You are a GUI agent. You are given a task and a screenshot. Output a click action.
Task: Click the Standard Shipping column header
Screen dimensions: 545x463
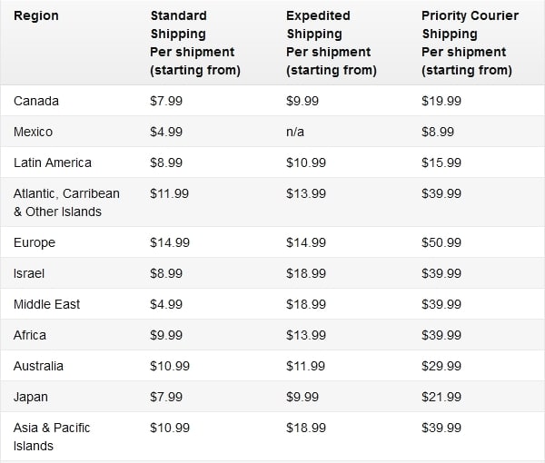tap(194, 43)
